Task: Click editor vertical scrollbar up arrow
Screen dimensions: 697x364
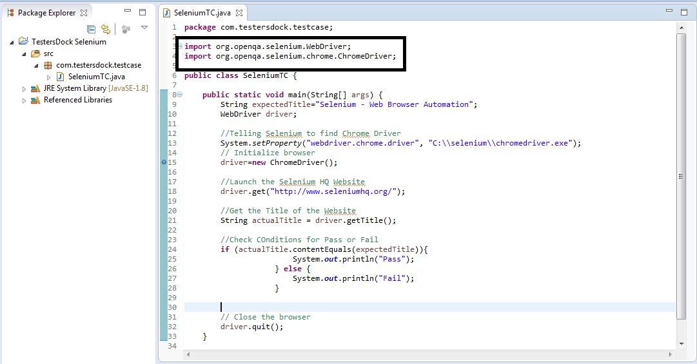Action: [x=681, y=28]
